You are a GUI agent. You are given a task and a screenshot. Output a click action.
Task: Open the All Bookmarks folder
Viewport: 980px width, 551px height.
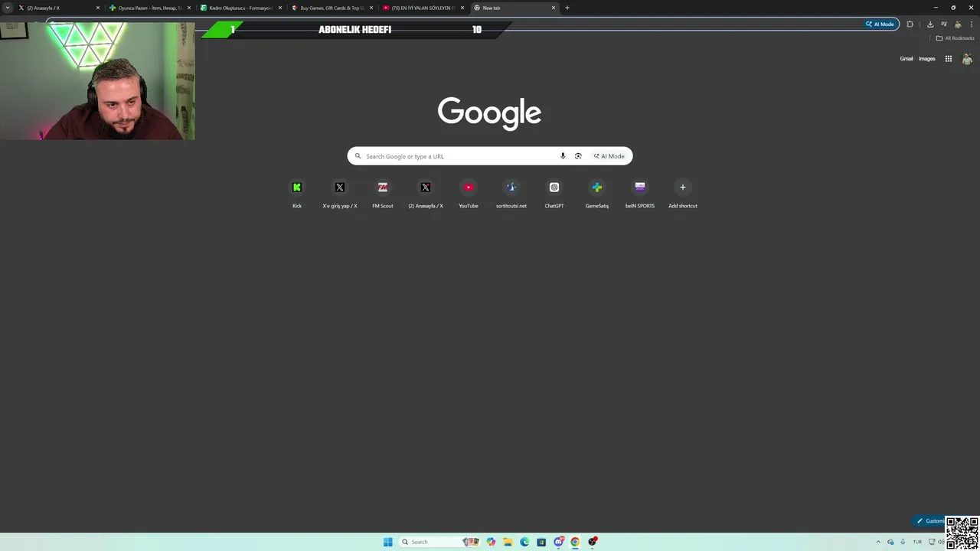[x=955, y=38]
